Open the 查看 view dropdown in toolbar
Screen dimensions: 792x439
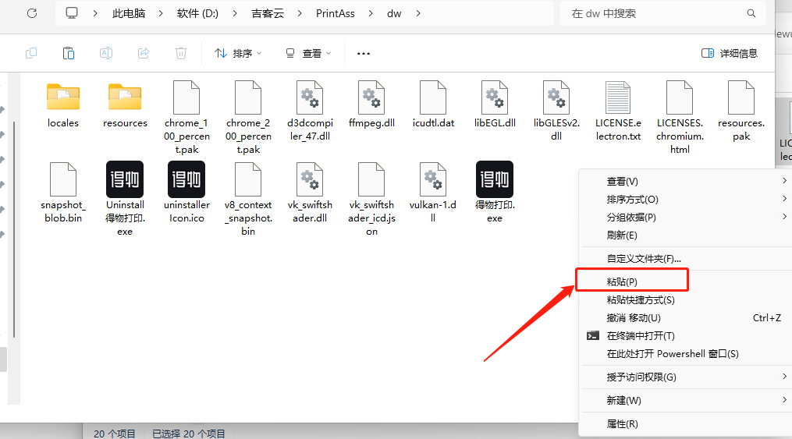[x=308, y=53]
